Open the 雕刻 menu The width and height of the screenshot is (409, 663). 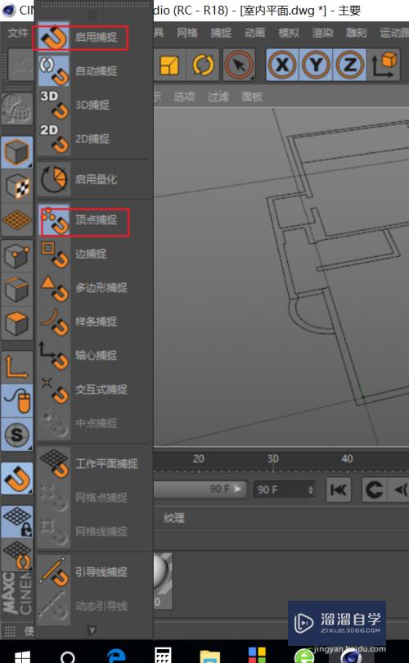tap(356, 33)
